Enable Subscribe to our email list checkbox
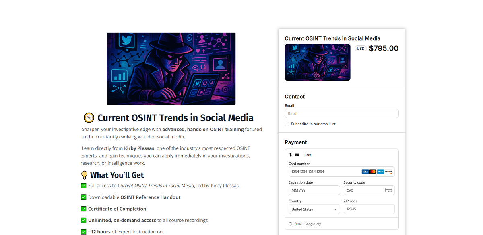This screenshot has height=235, width=483. click(x=287, y=124)
